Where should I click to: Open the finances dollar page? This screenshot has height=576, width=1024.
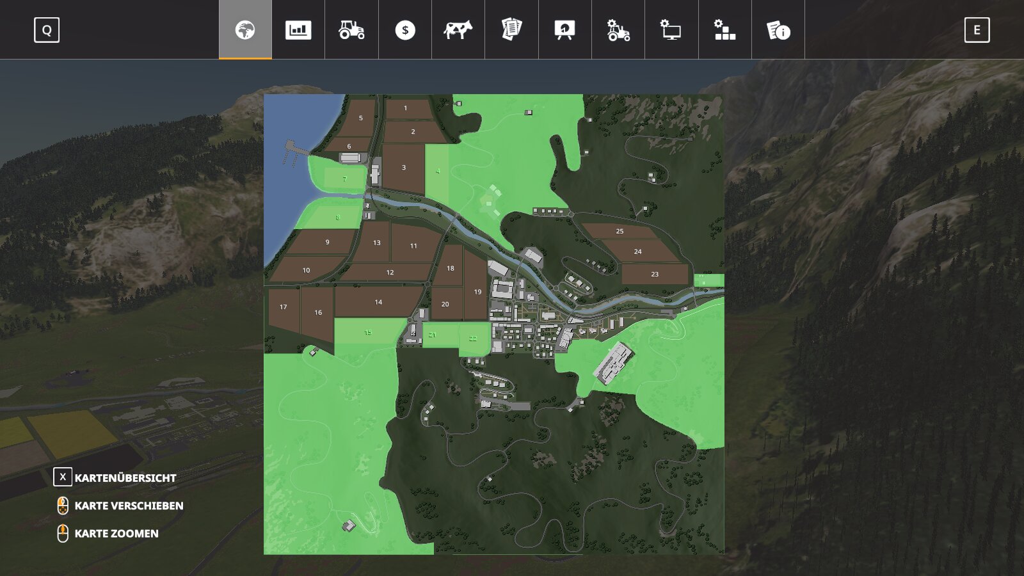(x=405, y=30)
